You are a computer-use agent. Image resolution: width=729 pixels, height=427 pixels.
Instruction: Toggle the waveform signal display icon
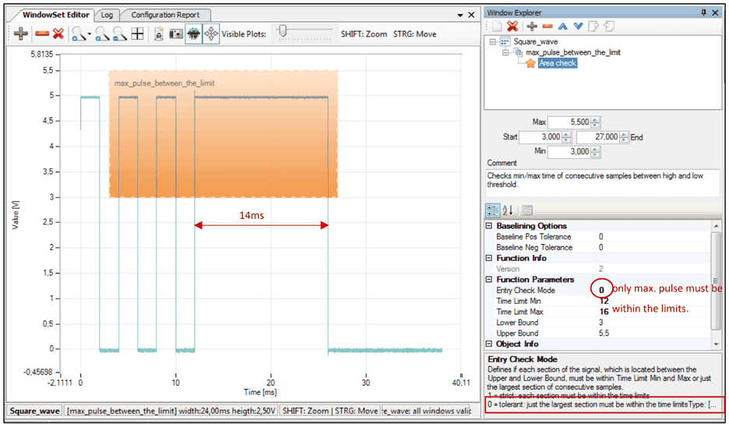(x=193, y=34)
